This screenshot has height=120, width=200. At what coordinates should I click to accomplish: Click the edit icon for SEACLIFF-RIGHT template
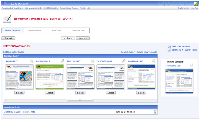pyautogui.click(x=123, y=61)
